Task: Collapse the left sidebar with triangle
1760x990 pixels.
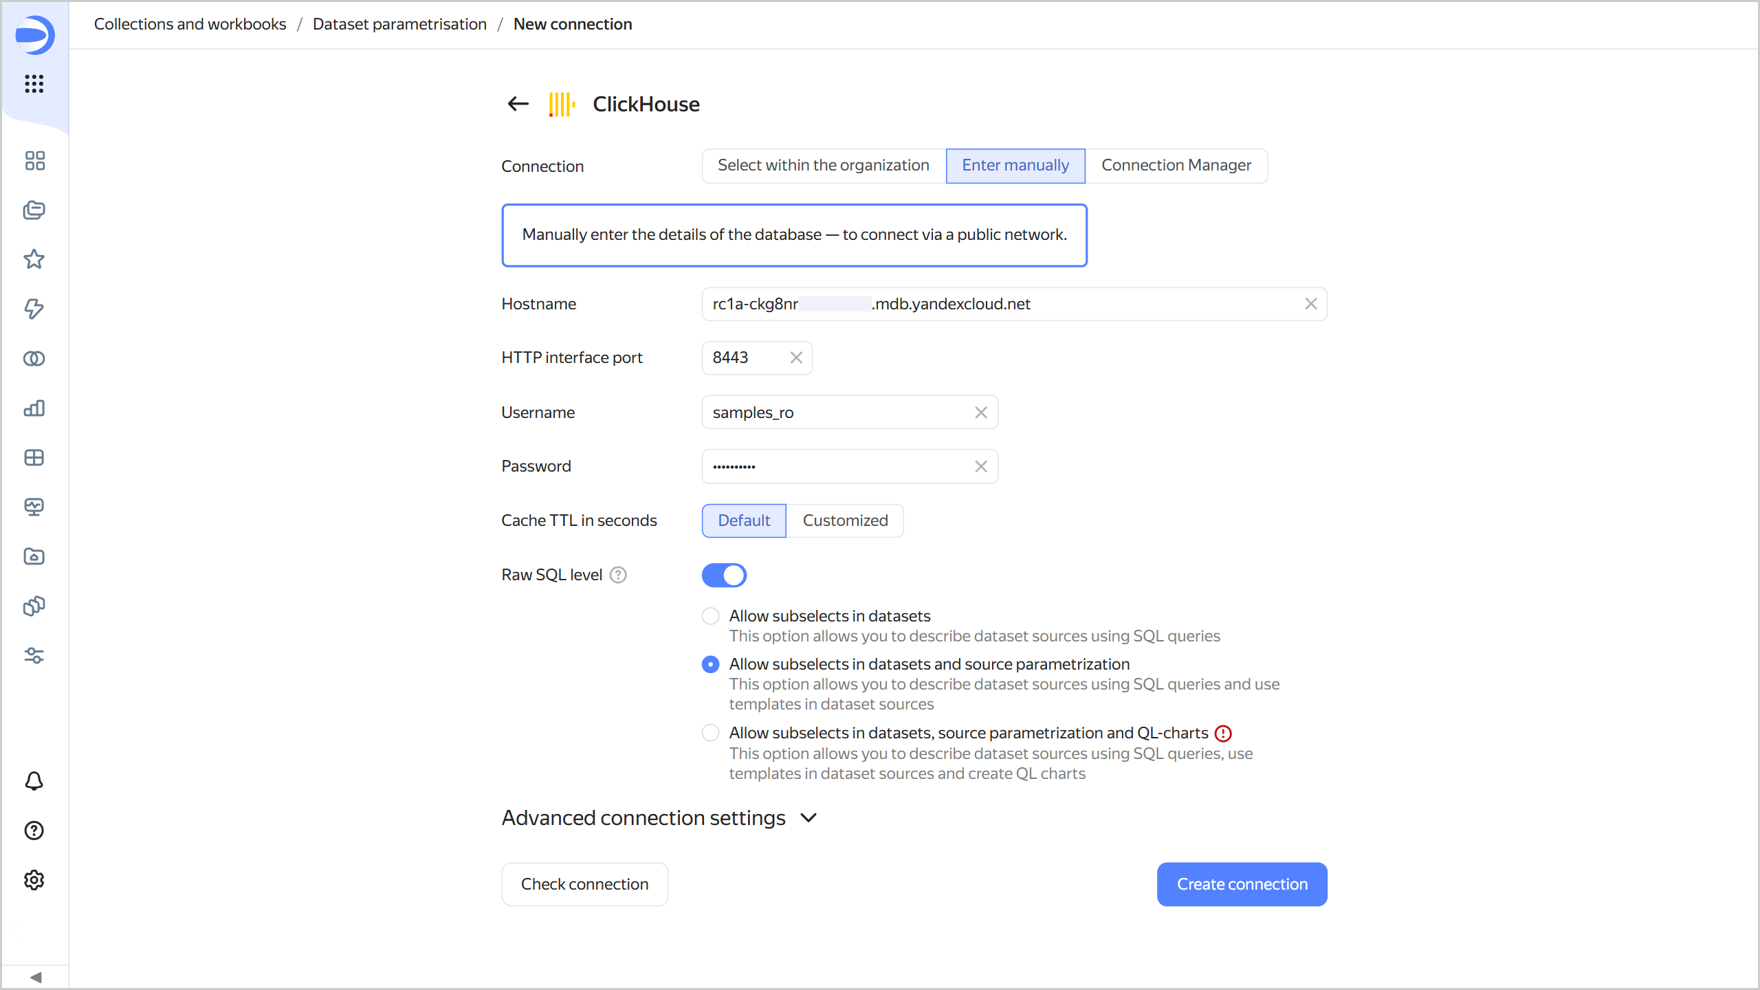Action: click(x=36, y=977)
